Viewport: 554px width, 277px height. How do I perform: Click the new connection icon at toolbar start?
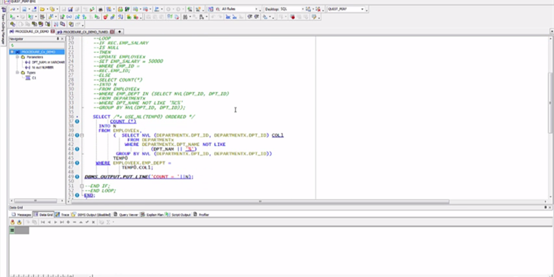12,9
